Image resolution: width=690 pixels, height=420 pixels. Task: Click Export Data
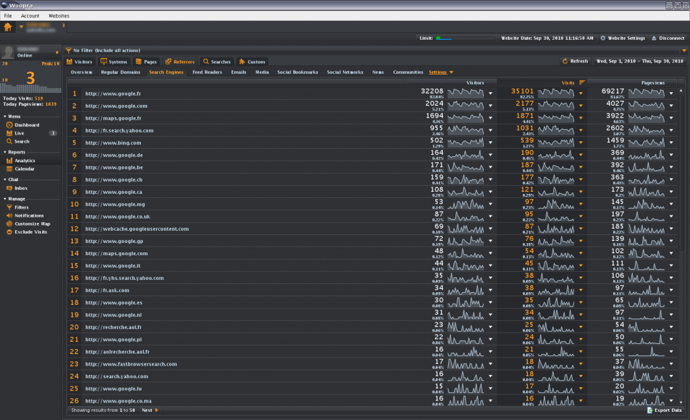tap(664, 411)
